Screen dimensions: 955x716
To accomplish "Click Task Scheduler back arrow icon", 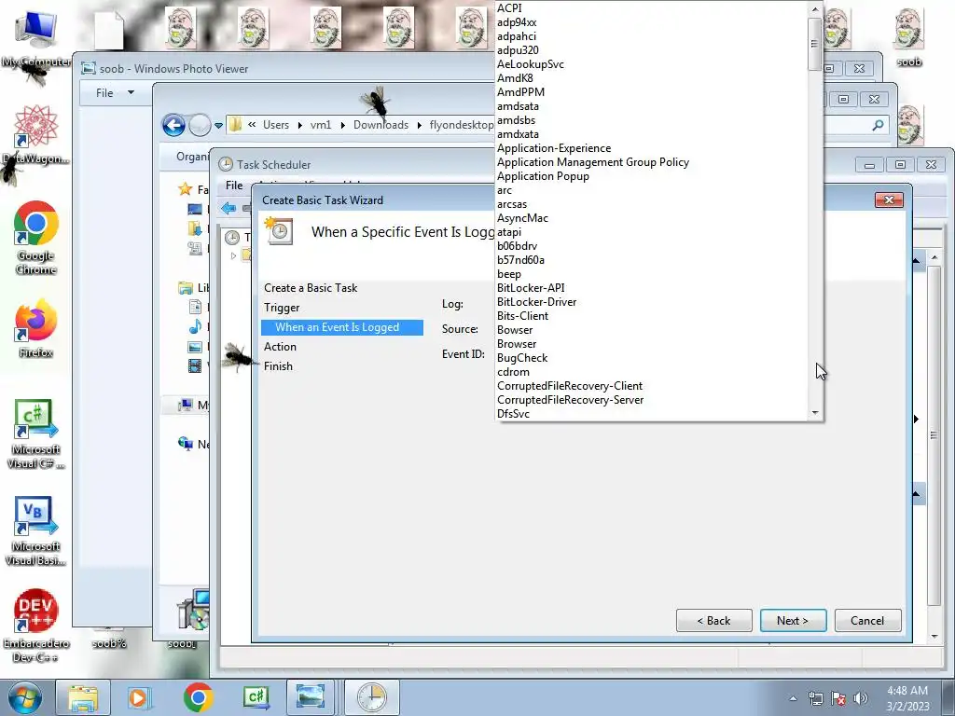I will [x=228, y=208].
